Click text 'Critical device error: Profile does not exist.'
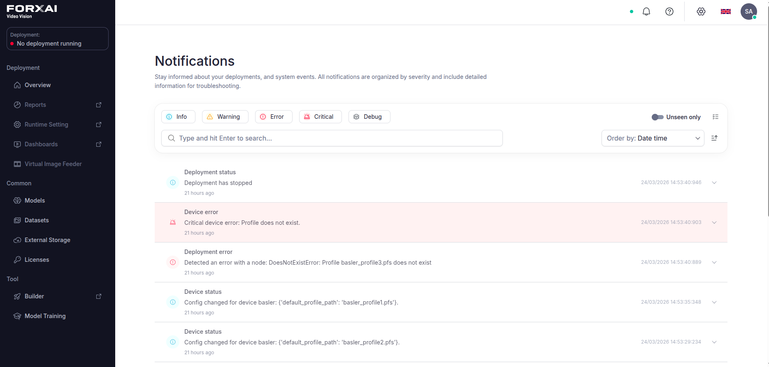This screenshot has height=367, width=769. tap(242, 223)
